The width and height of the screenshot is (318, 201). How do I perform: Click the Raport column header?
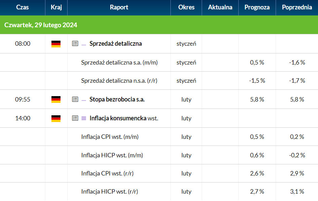(119, 7)
